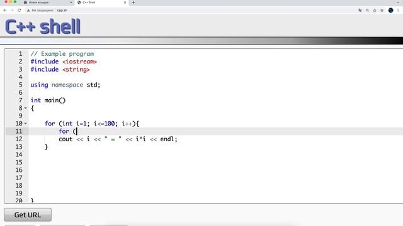Click line number 1 in the gutter
This screenshot has width=403, height=226.
click(20, 54)
